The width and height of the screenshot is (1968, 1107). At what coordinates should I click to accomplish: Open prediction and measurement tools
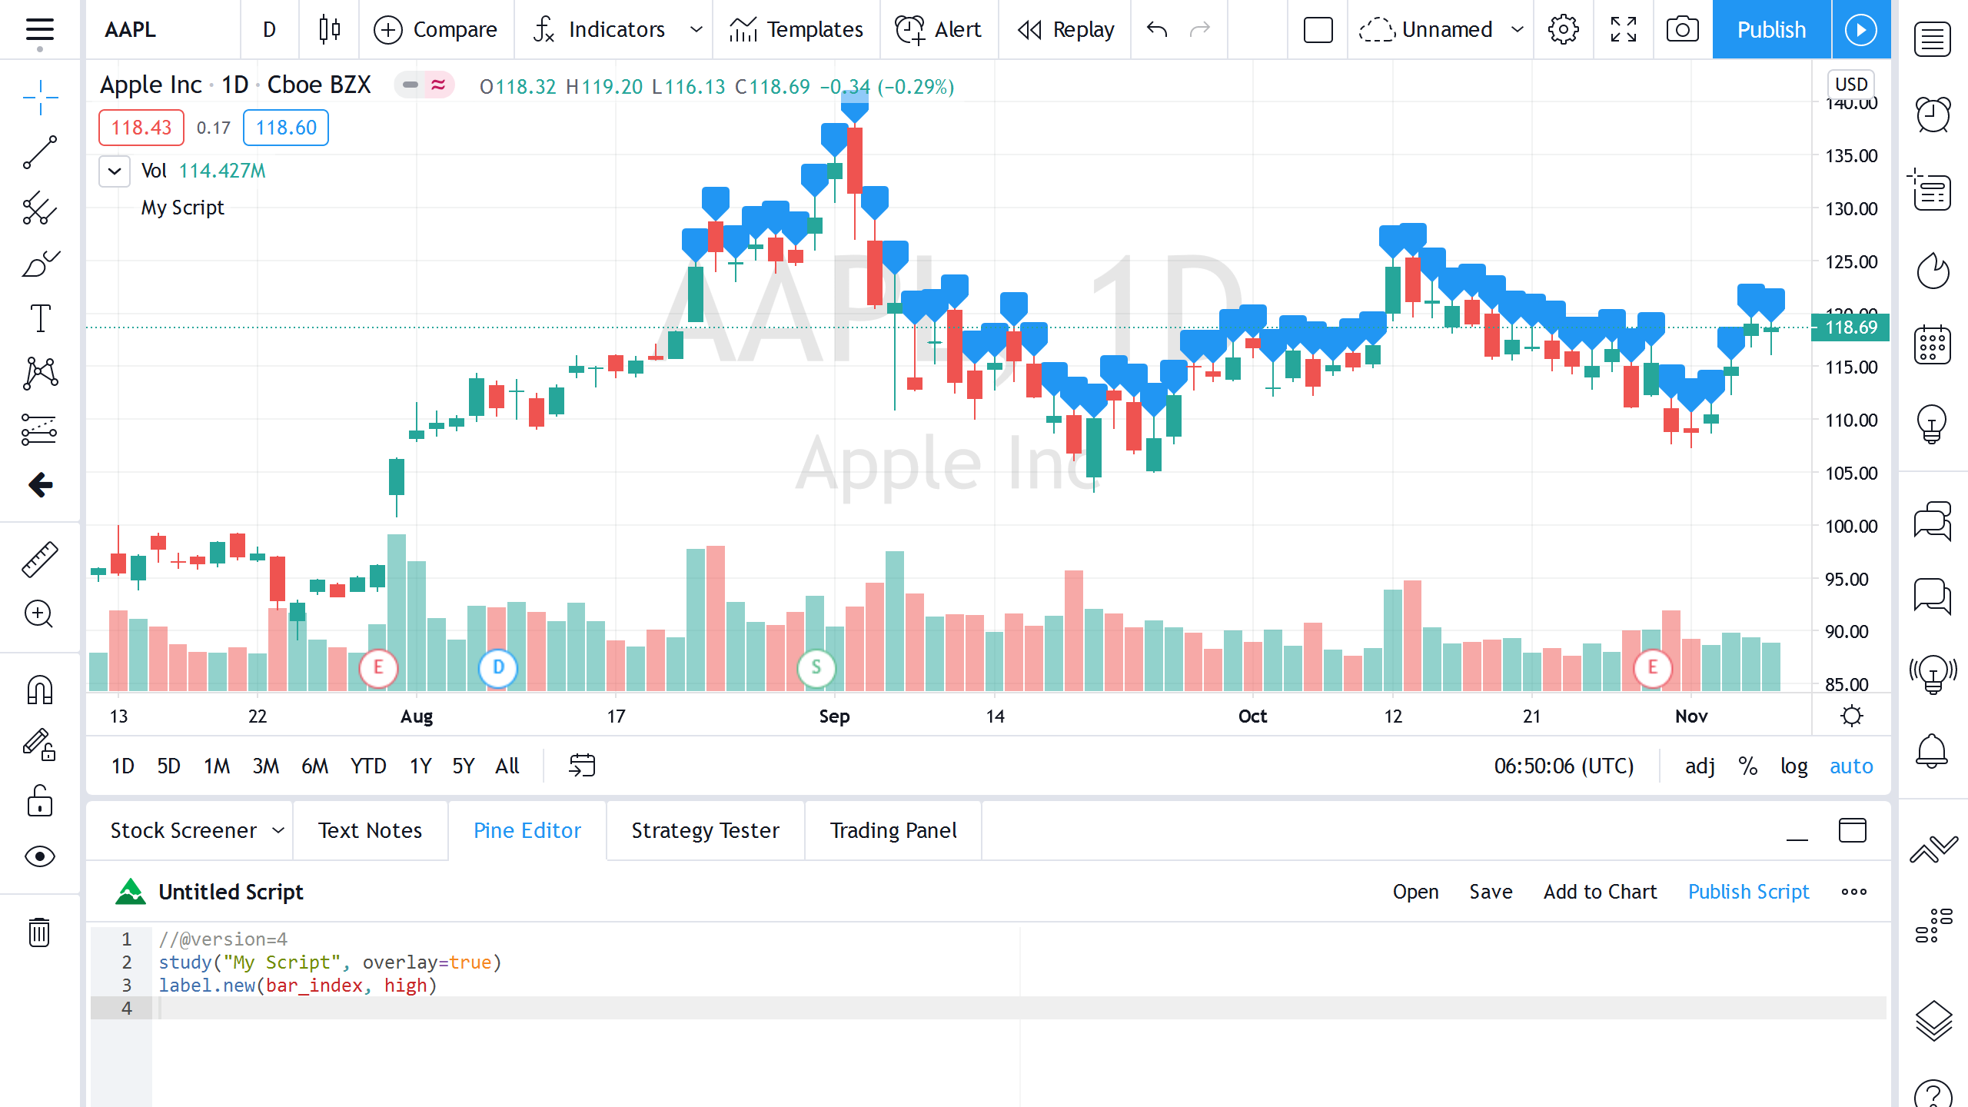point(40,429)
